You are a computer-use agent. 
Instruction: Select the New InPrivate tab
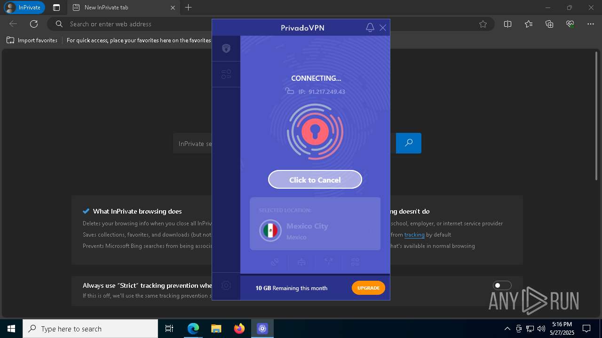(x=123, y=8)
